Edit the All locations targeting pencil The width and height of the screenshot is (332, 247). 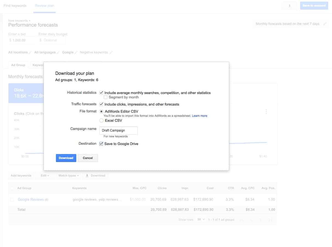click(30, 52)
